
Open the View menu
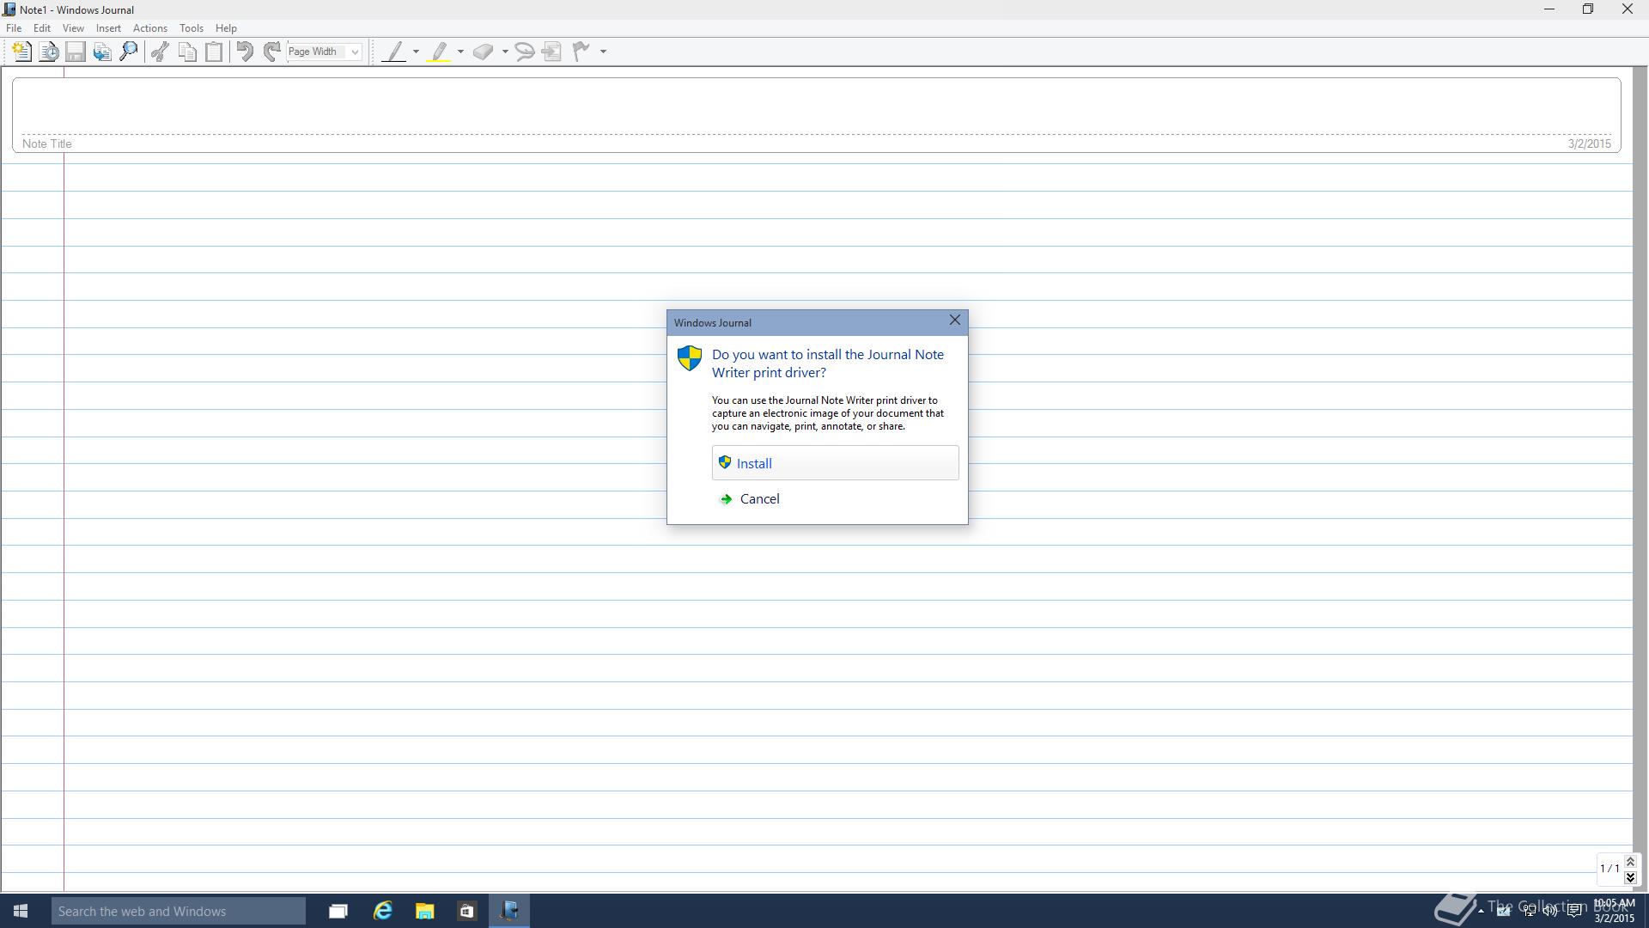point(73,28)
